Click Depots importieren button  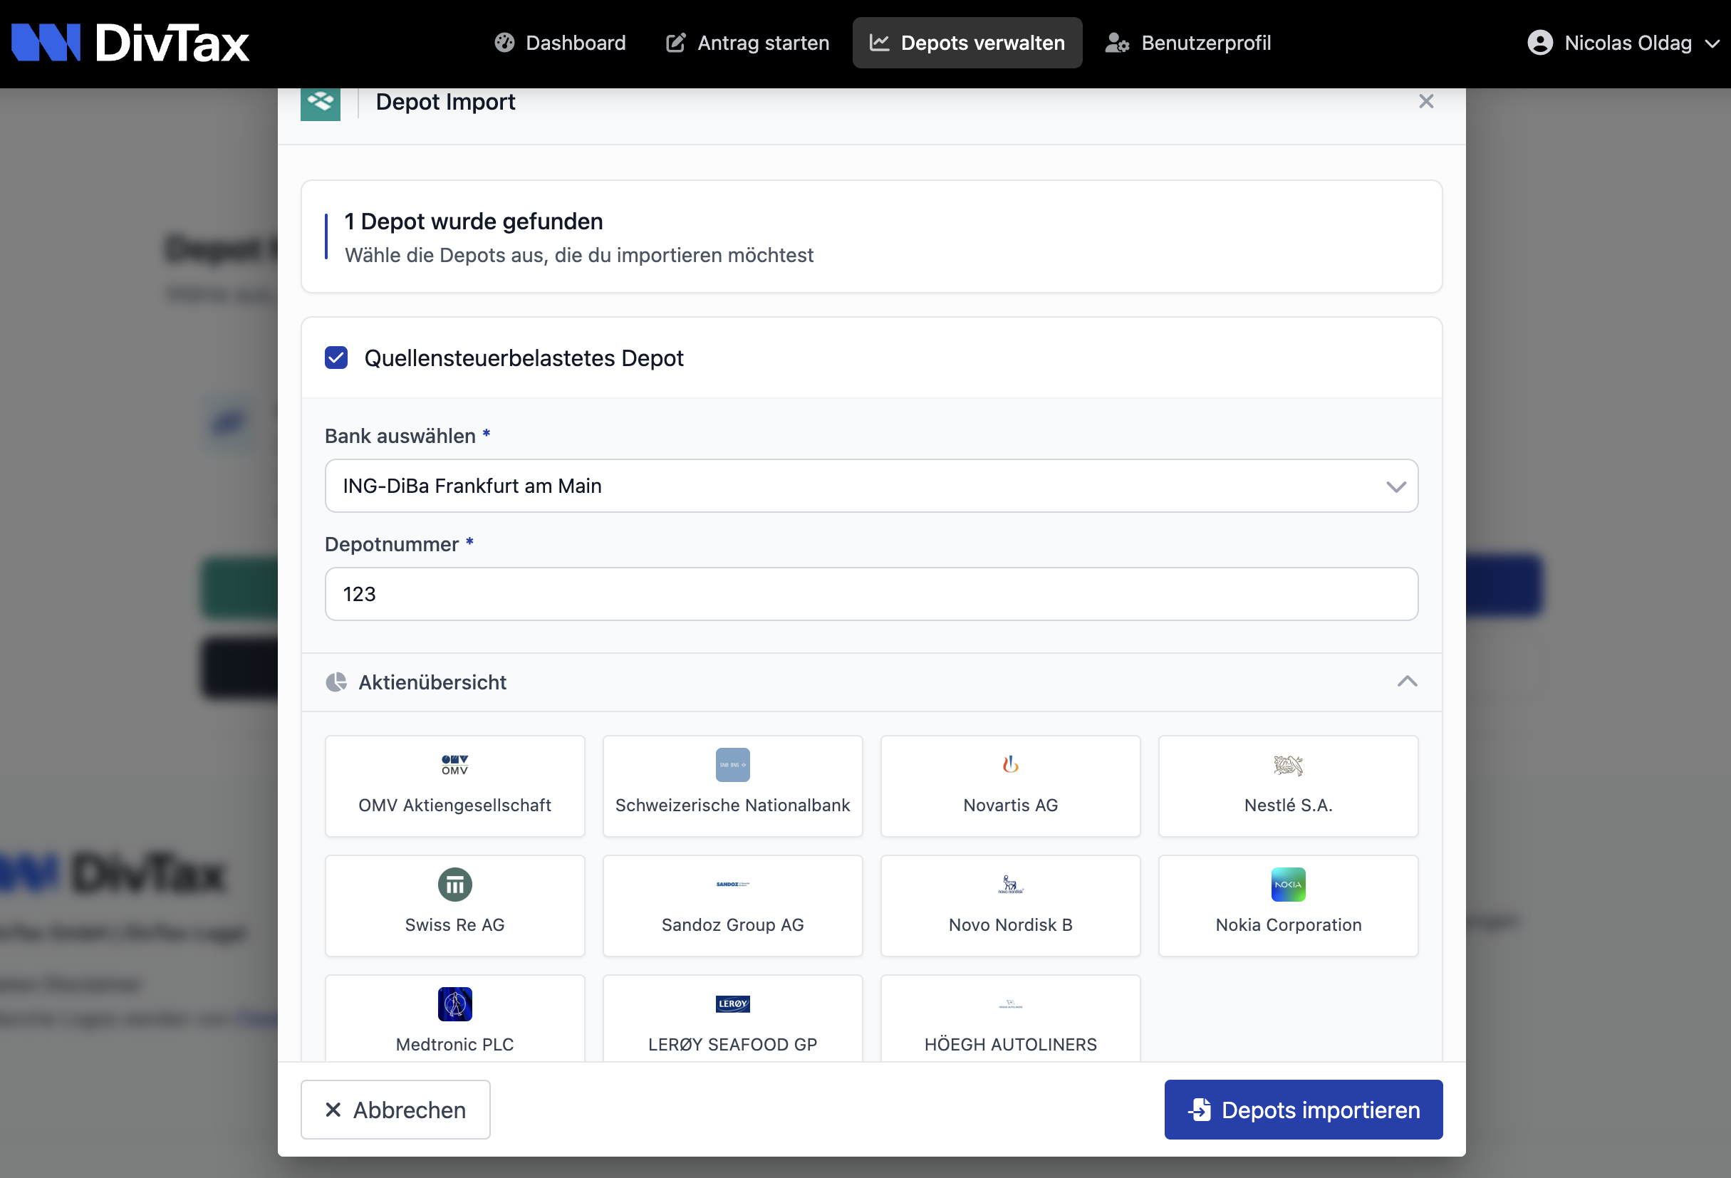pyautogui.click(x=1304, y=1110)
